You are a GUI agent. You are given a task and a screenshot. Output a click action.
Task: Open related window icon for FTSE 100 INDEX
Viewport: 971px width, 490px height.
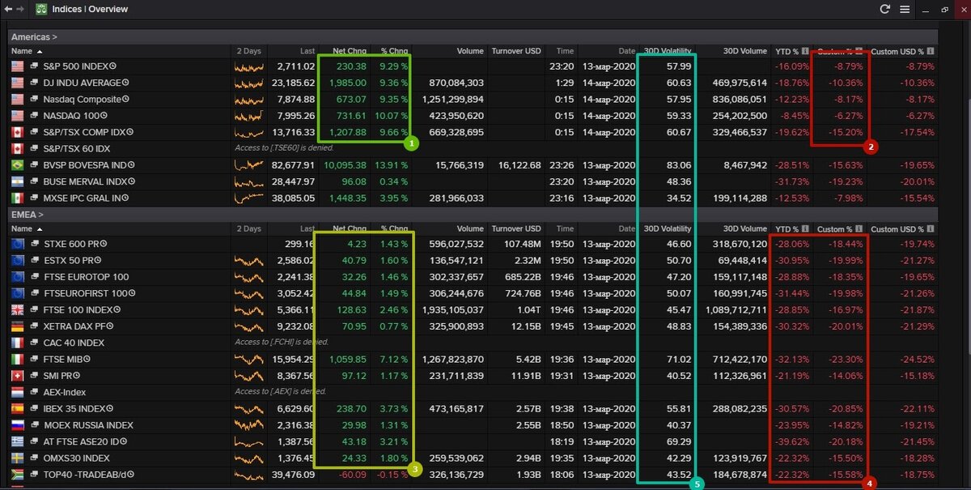(35, 309)
